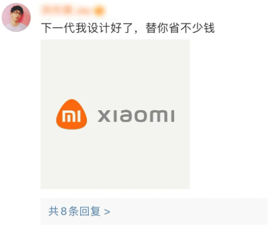Click the number 8 in the reply count
Viewport: 271px width, 226px height.
tap(64, 211)
